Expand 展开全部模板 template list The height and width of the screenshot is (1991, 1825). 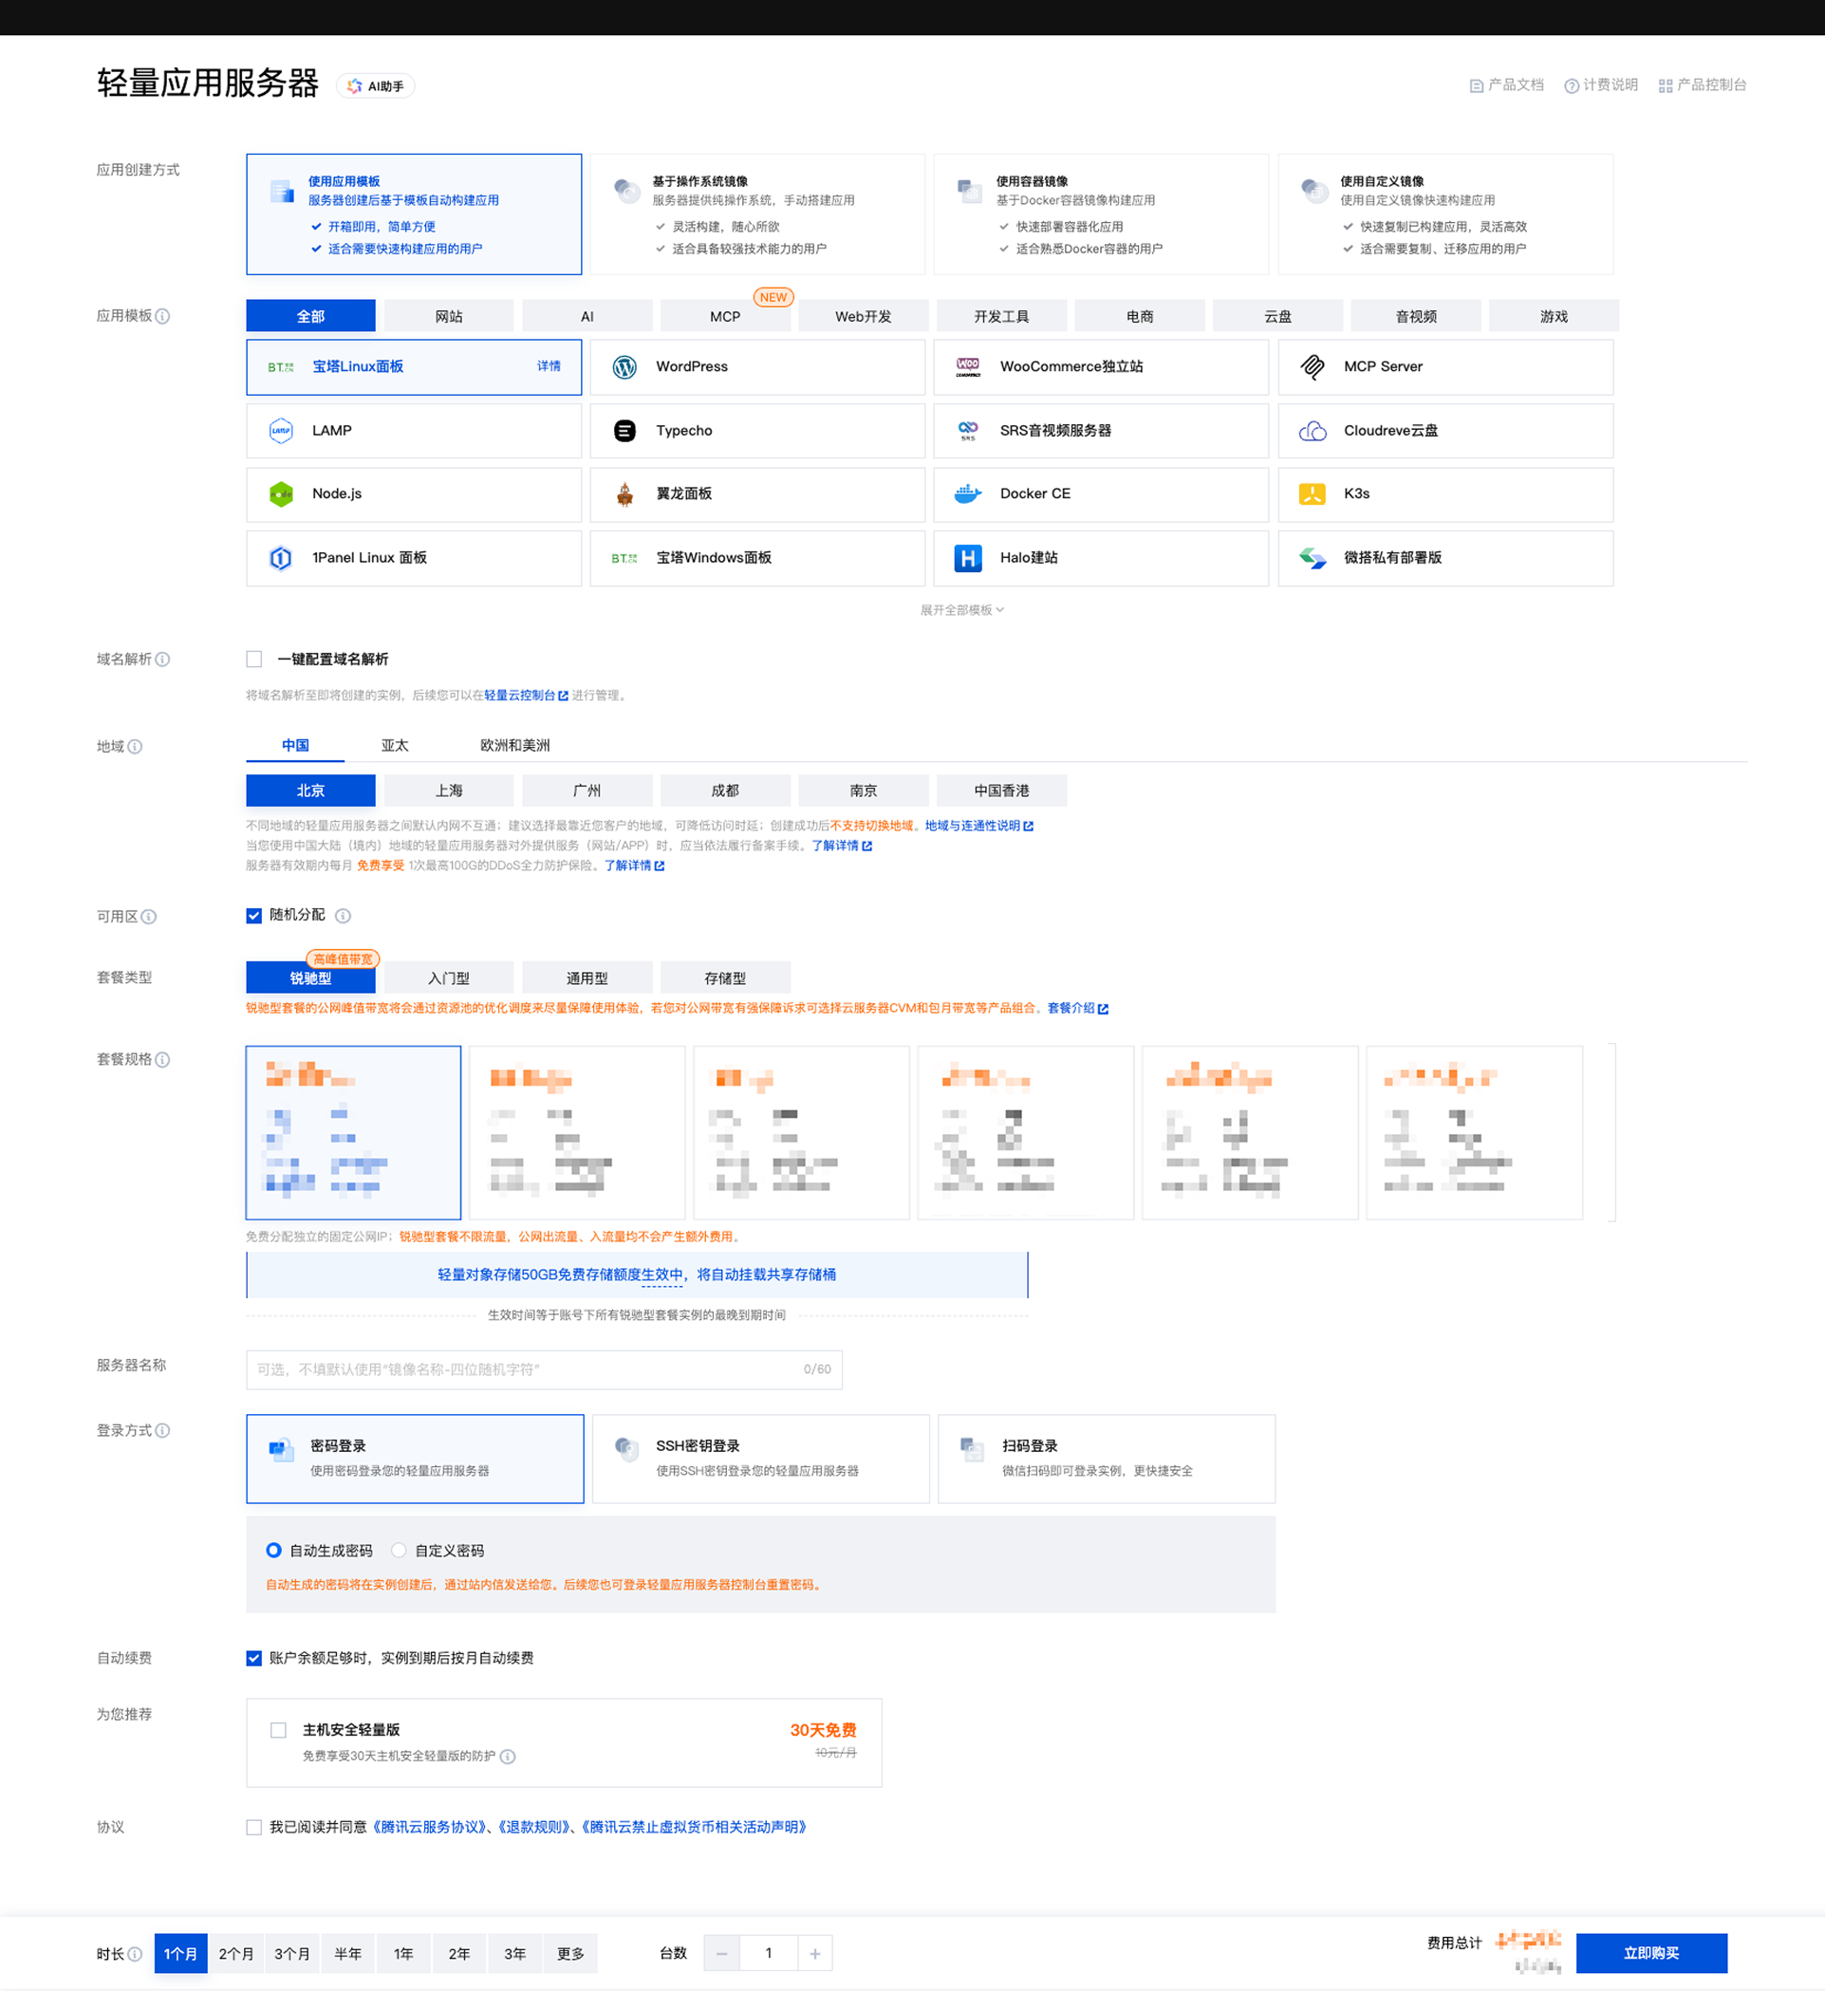[x=962, y=609]
